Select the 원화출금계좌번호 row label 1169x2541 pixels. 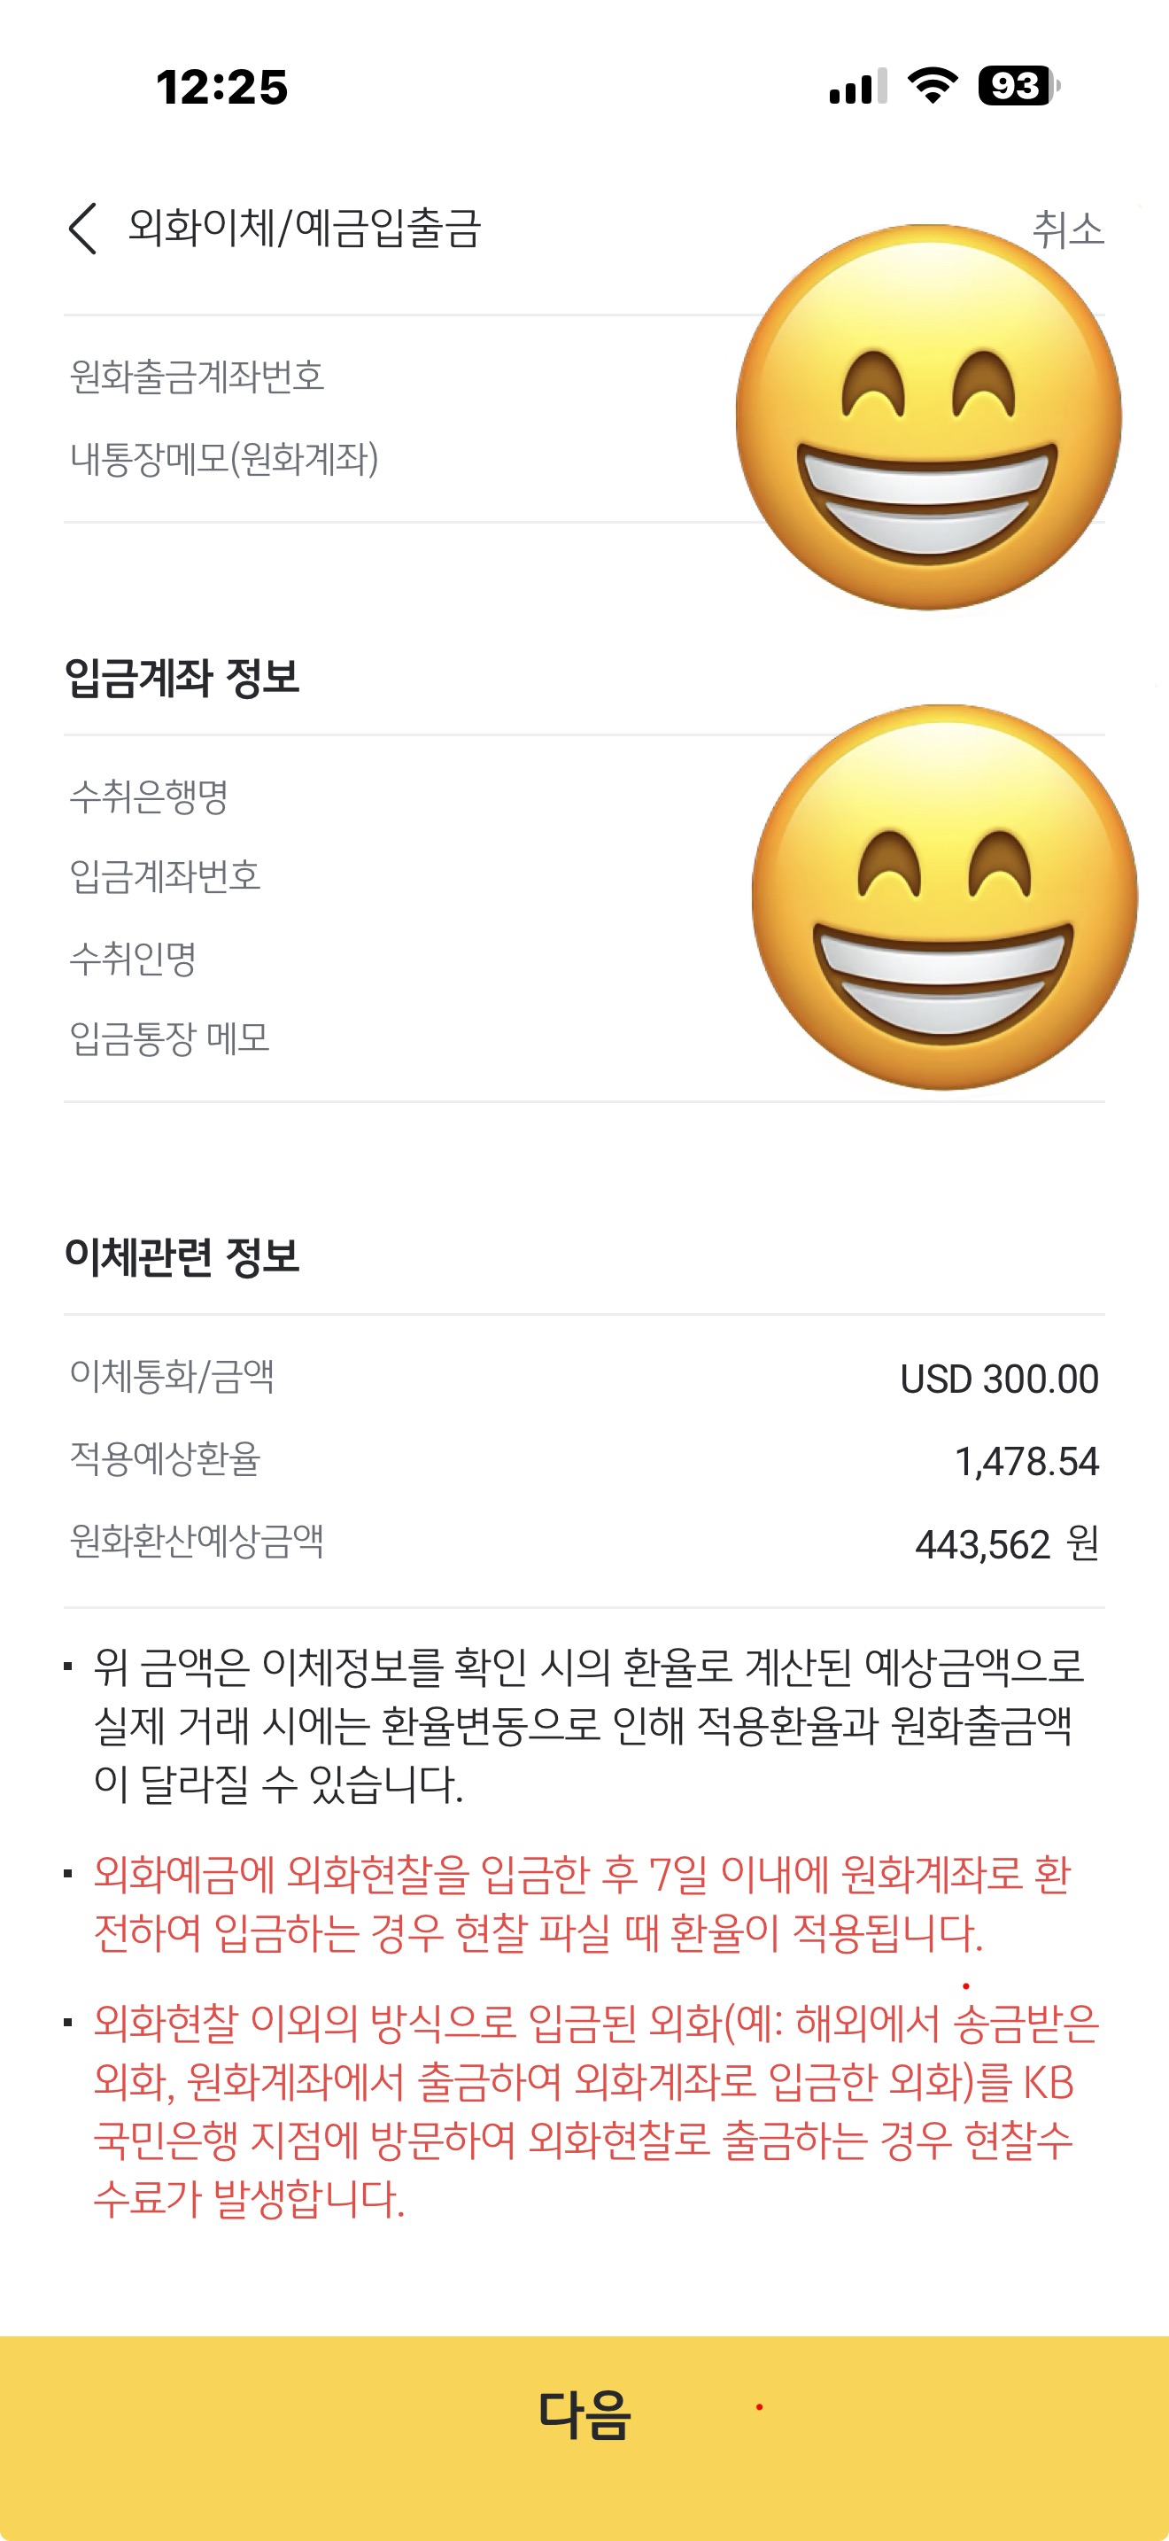197,376
